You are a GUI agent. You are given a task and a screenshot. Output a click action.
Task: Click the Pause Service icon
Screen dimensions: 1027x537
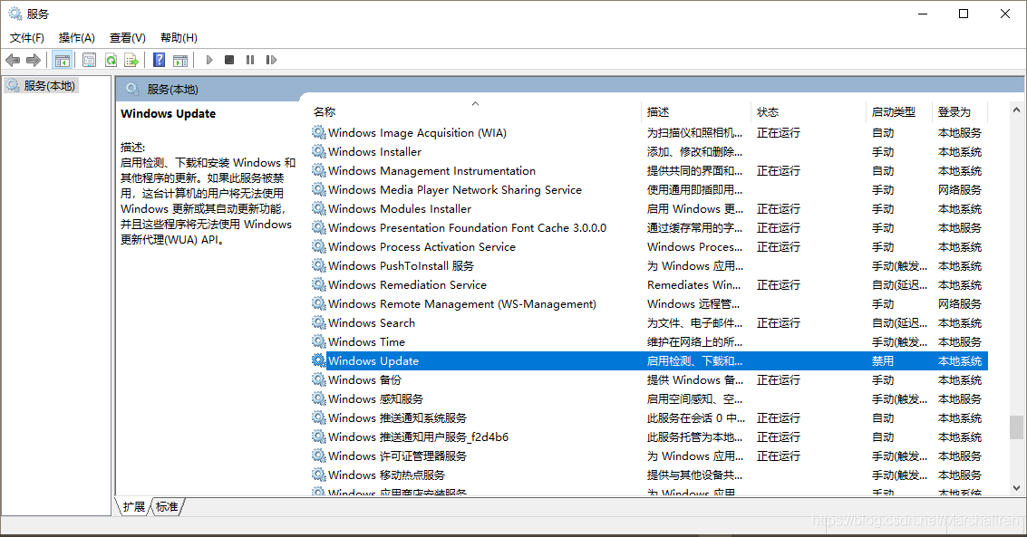249,60
